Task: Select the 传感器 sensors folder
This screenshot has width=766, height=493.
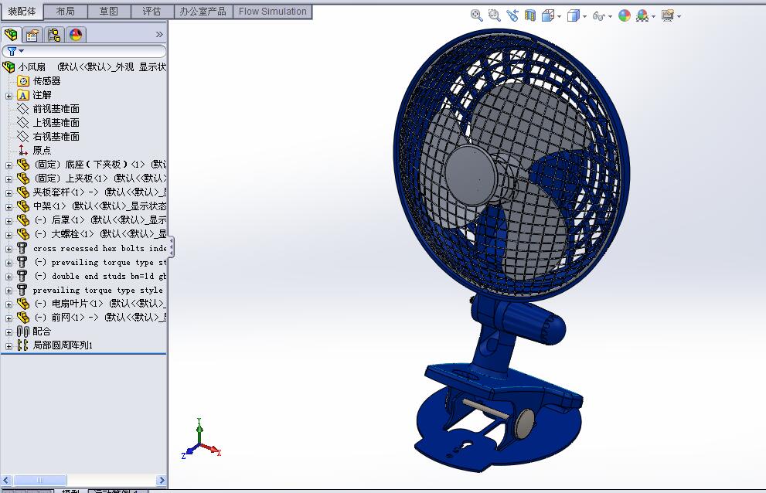Action: tap(47, 81)
